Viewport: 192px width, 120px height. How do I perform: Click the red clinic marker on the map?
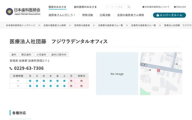coord(158,71)
